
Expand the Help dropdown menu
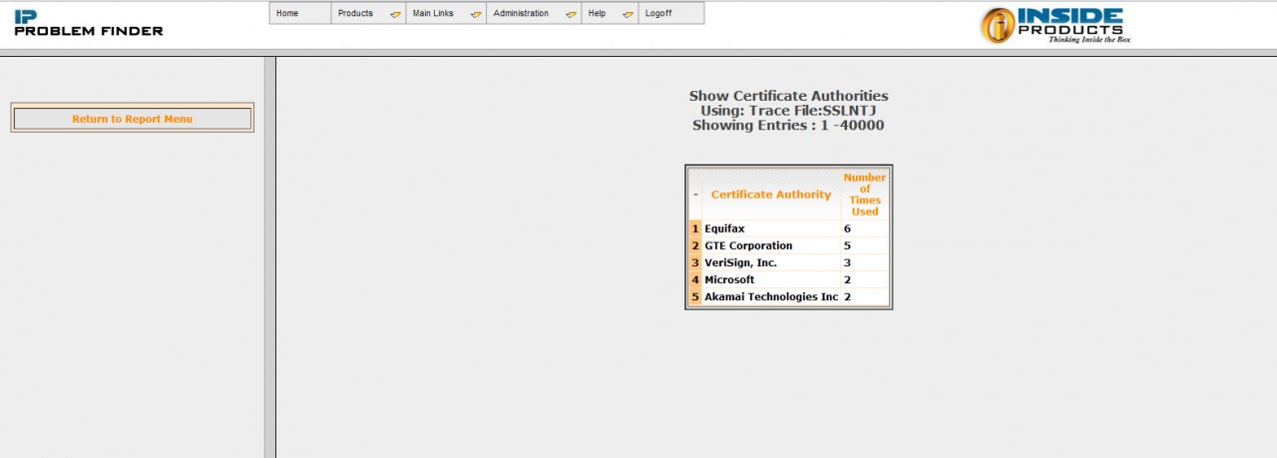(609, 14)
